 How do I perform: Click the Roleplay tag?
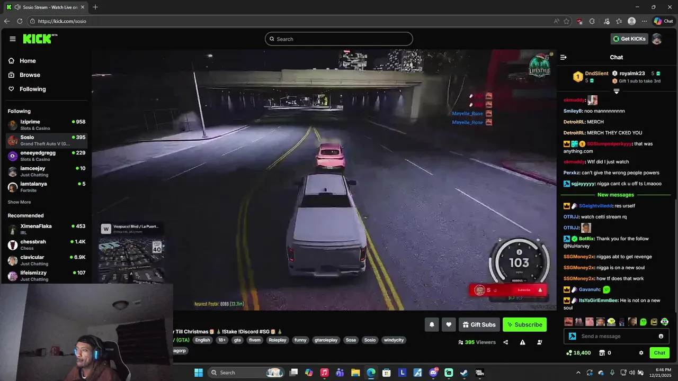click(278, 340)
